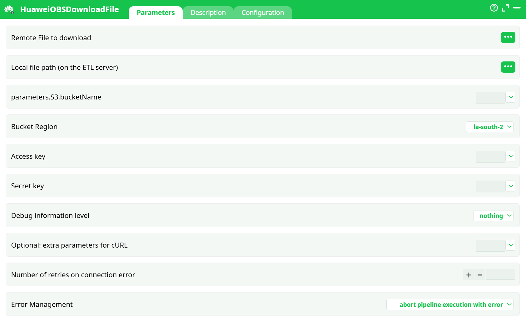Switch to the Description tab
Screen dimensions: 526x319
click(208, 12)
